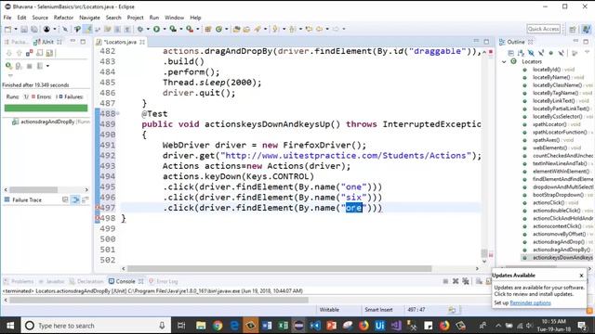
Task: Click the Run External Tools icon
Action: 190,29
